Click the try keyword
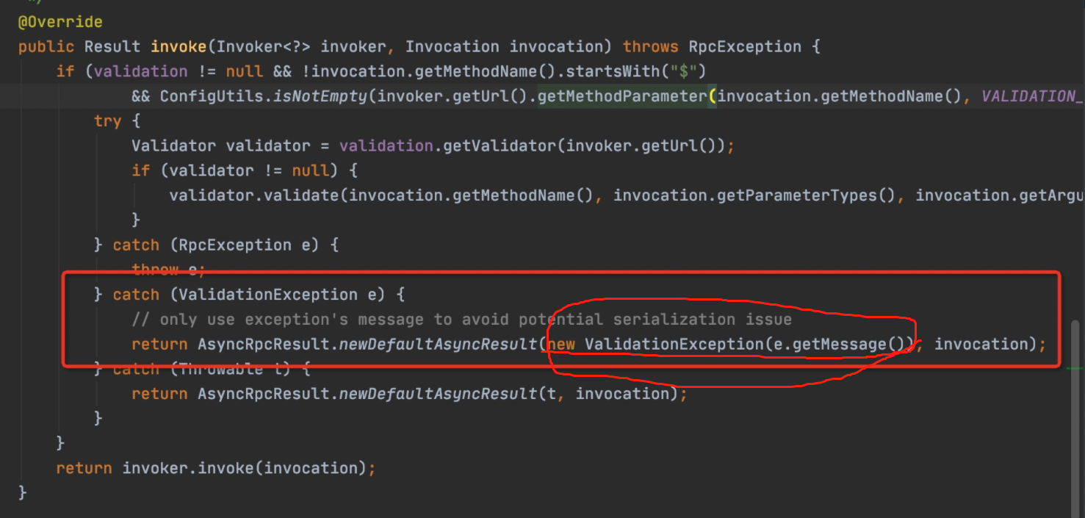 108,121
